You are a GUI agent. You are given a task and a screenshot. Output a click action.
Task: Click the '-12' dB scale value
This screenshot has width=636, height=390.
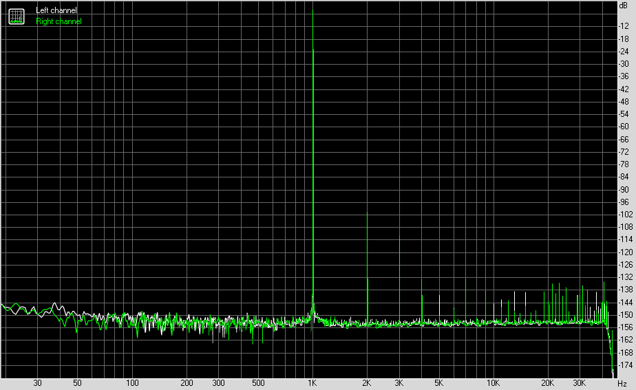tap(624, 26)
